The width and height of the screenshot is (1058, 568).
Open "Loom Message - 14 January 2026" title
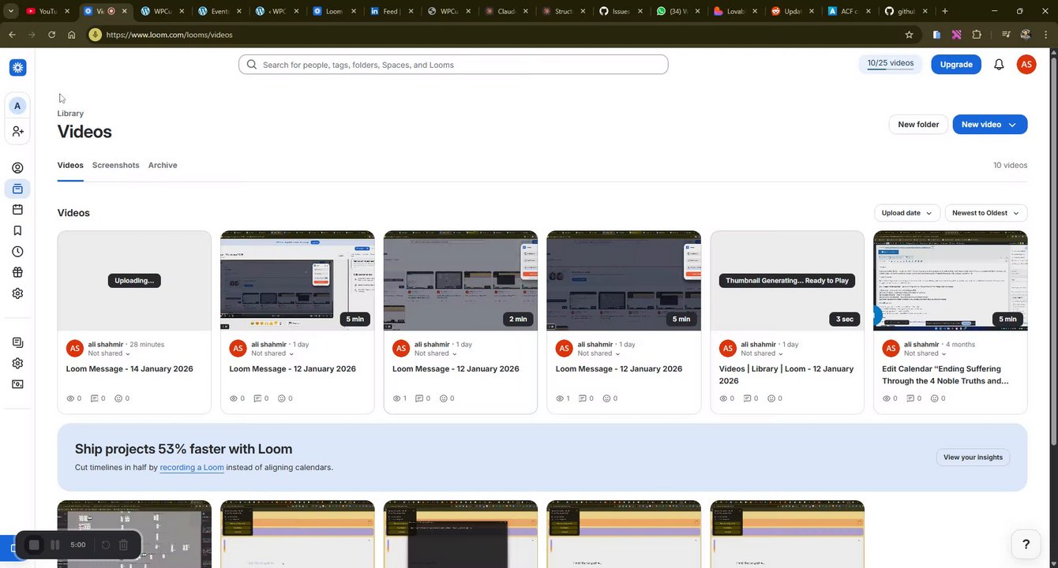click(x=129, y=369)
